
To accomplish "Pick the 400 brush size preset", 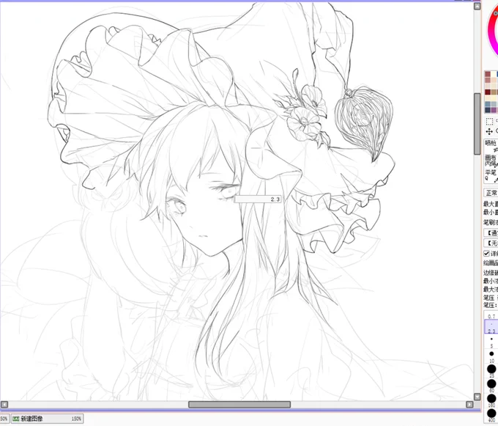I will click(x=491, y=415).
